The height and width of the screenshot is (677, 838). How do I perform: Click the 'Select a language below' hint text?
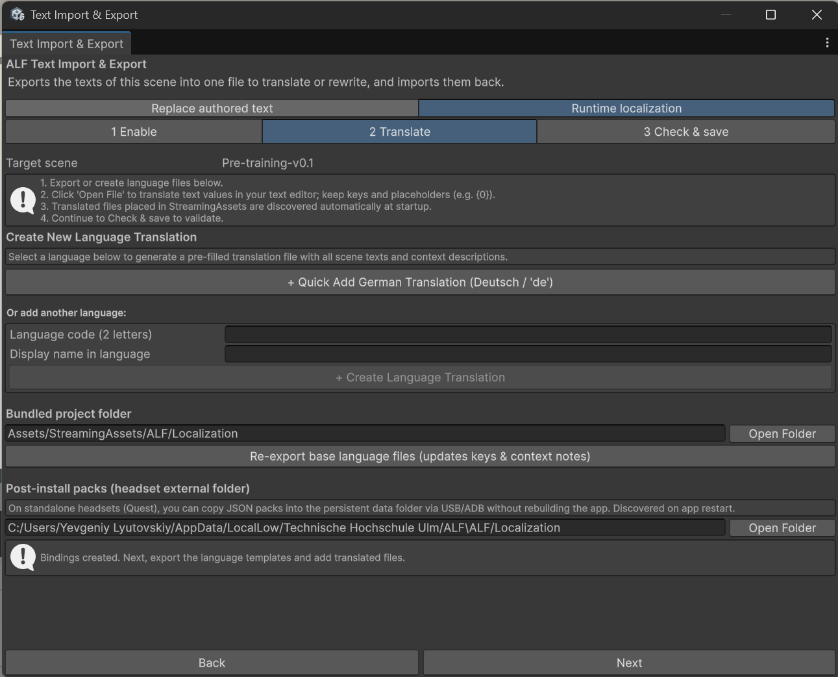tap(258, 257)
